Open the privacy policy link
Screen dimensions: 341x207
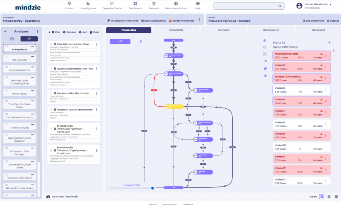tap(169, 204)
